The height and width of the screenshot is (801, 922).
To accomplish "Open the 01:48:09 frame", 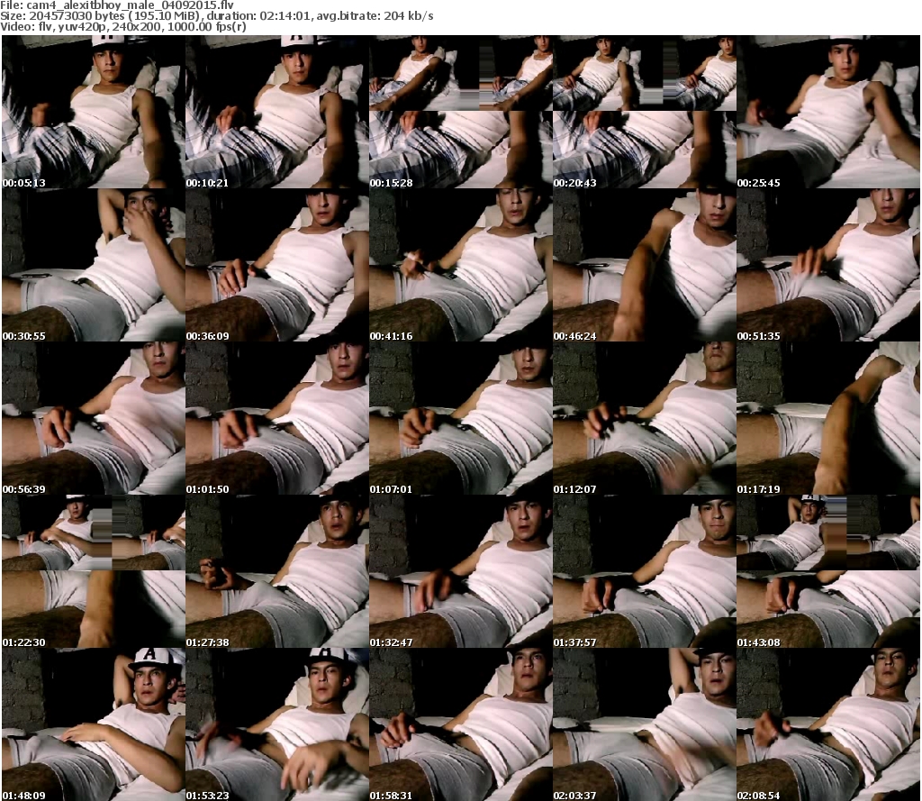I will pyautogui.click(x=94, y=724).
